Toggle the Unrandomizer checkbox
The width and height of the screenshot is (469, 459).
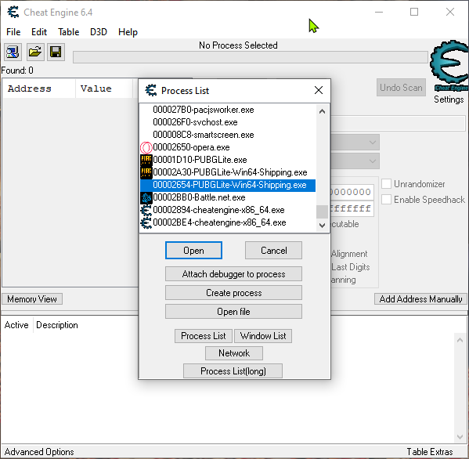[386, 184]
